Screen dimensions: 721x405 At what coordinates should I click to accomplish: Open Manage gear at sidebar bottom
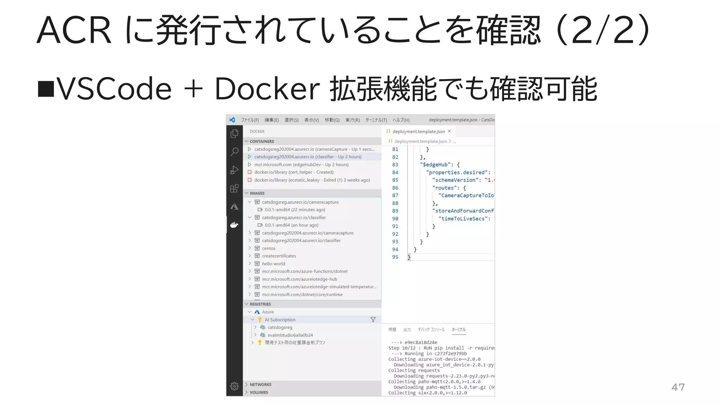click(234, 386)
